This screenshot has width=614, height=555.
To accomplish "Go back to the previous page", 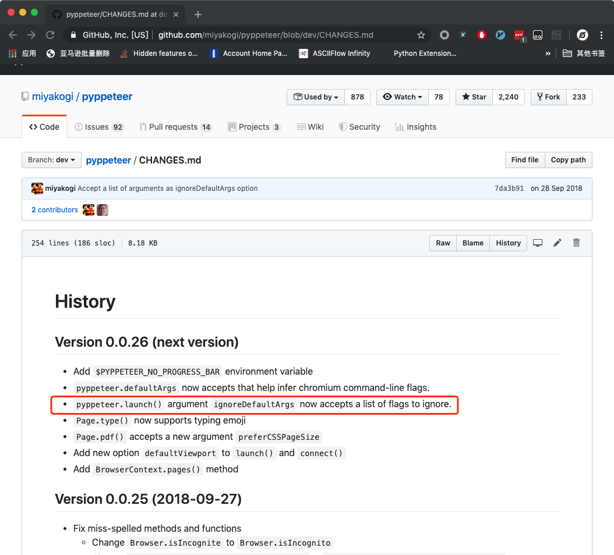I will click(13, 35).
